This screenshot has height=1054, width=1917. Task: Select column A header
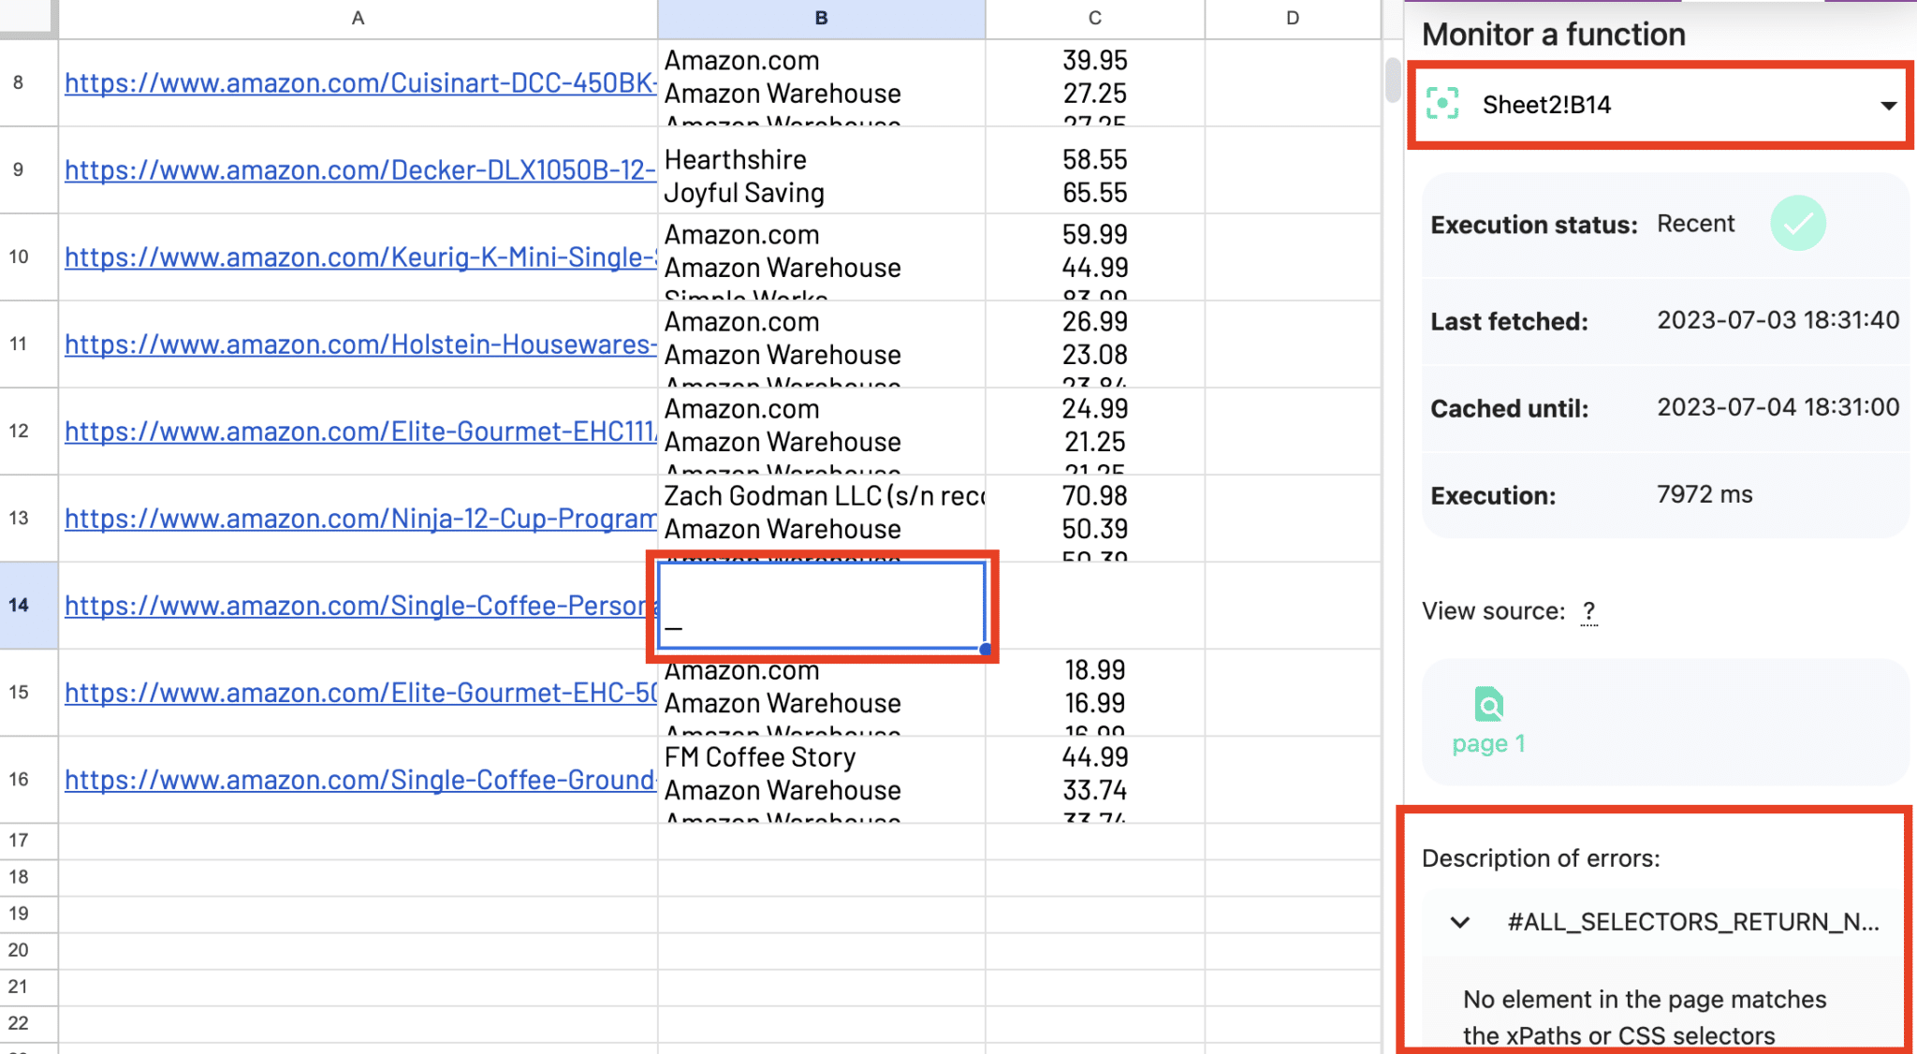[x=358, y=18]
